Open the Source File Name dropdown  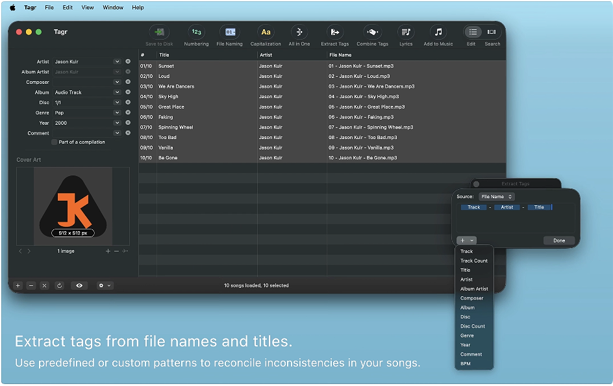pyautogui.click(x=497, y=197)
